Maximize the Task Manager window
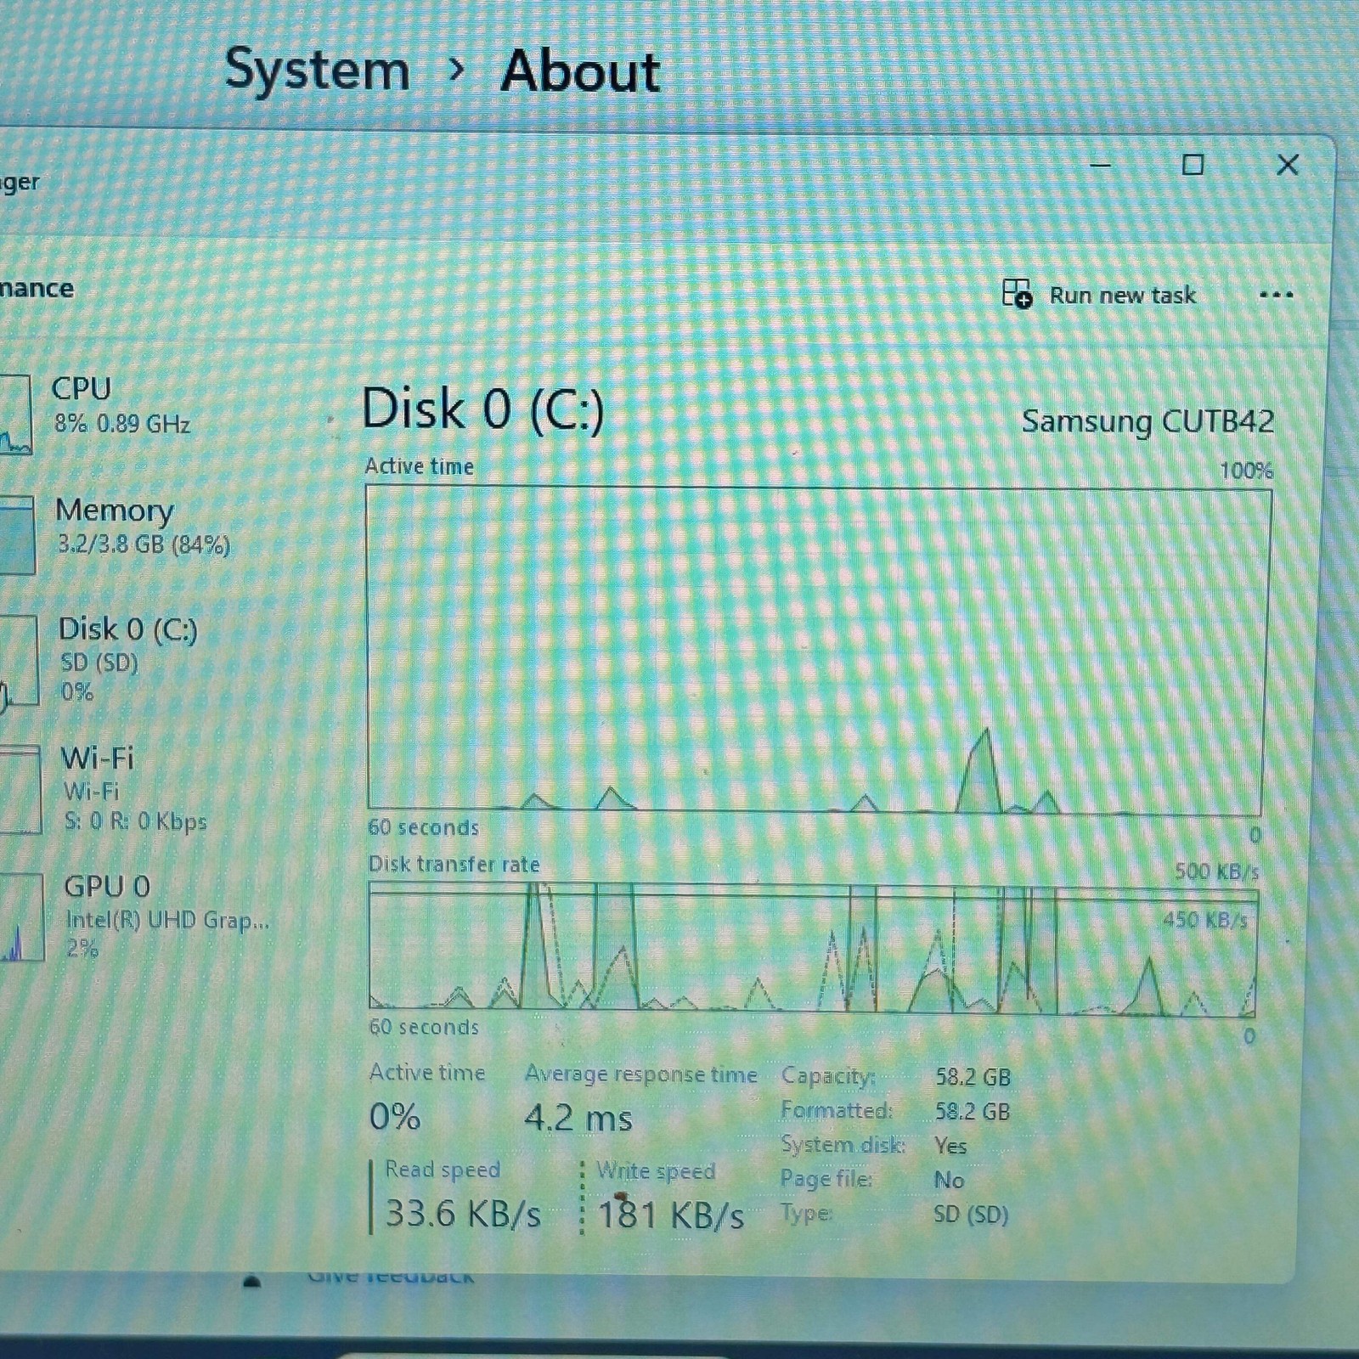 pos(1193,165)
